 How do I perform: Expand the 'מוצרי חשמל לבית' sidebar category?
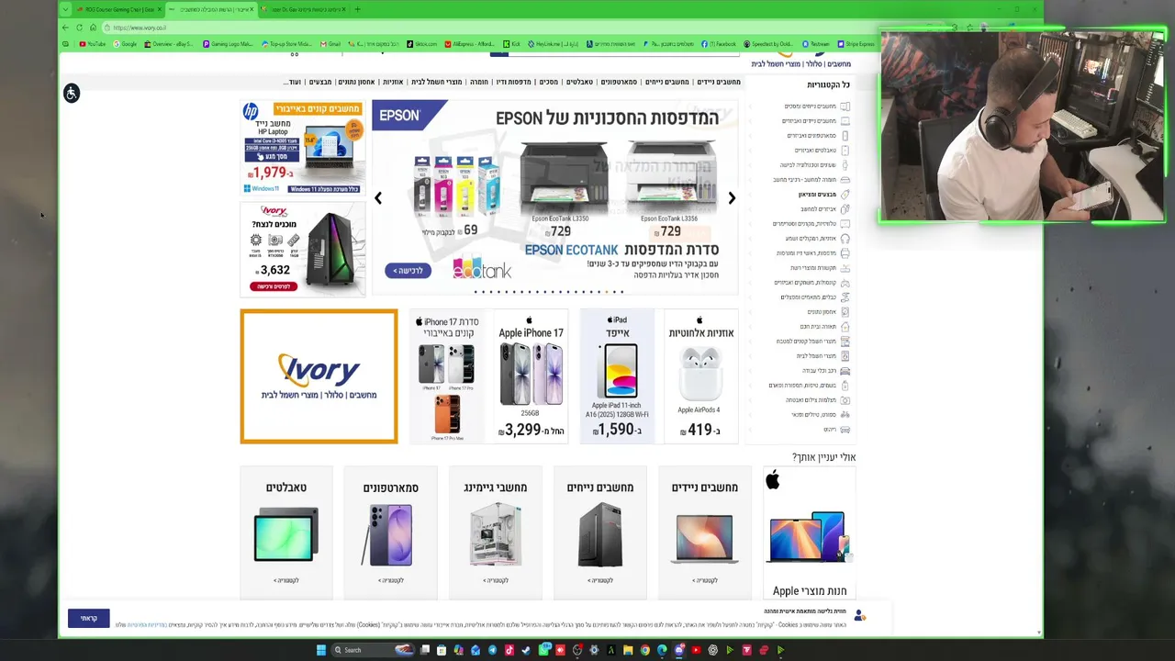[x=816, y=356]
